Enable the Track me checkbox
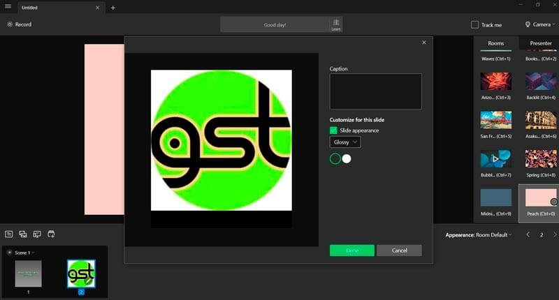This screenshot has height=300, width=559. 475,24
